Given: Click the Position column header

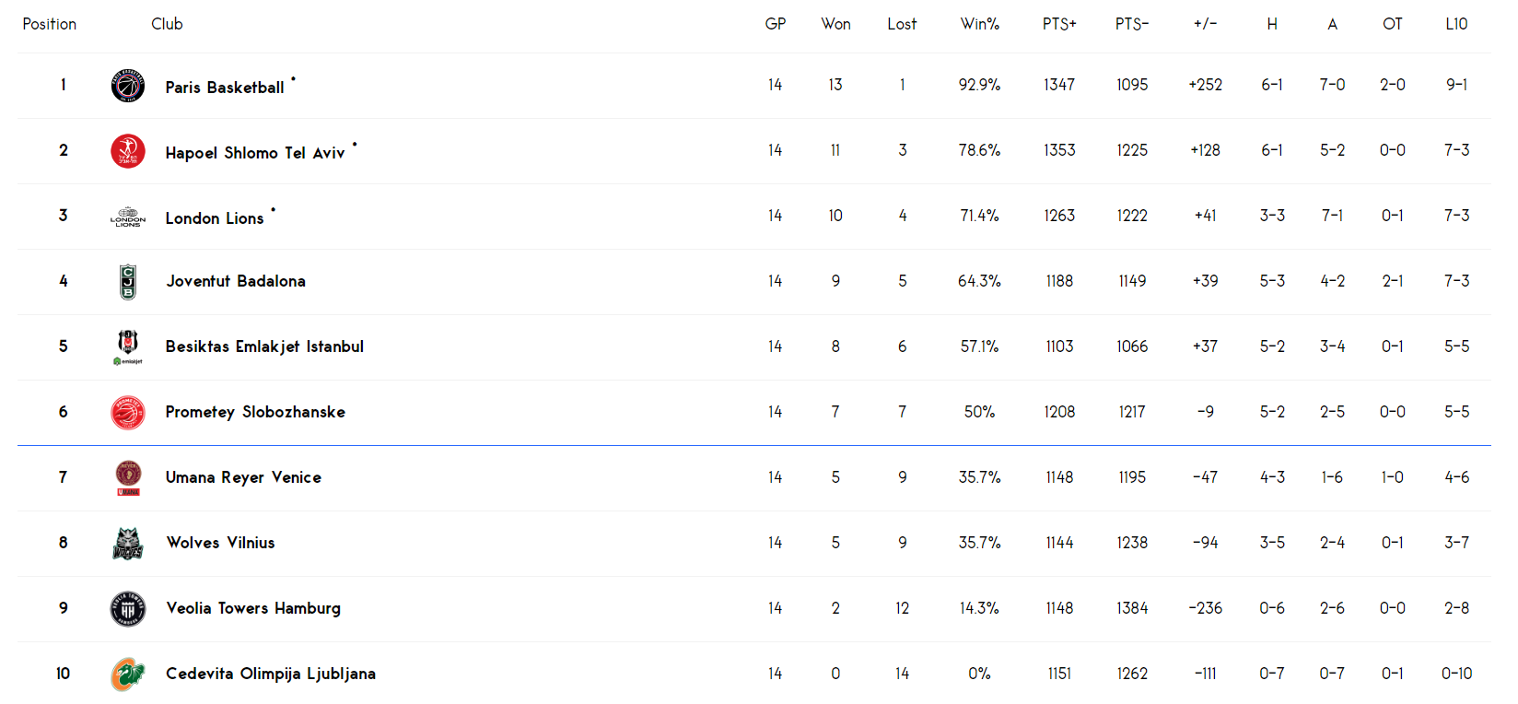Looking at the screenshot, I should [x=50, y=24].
